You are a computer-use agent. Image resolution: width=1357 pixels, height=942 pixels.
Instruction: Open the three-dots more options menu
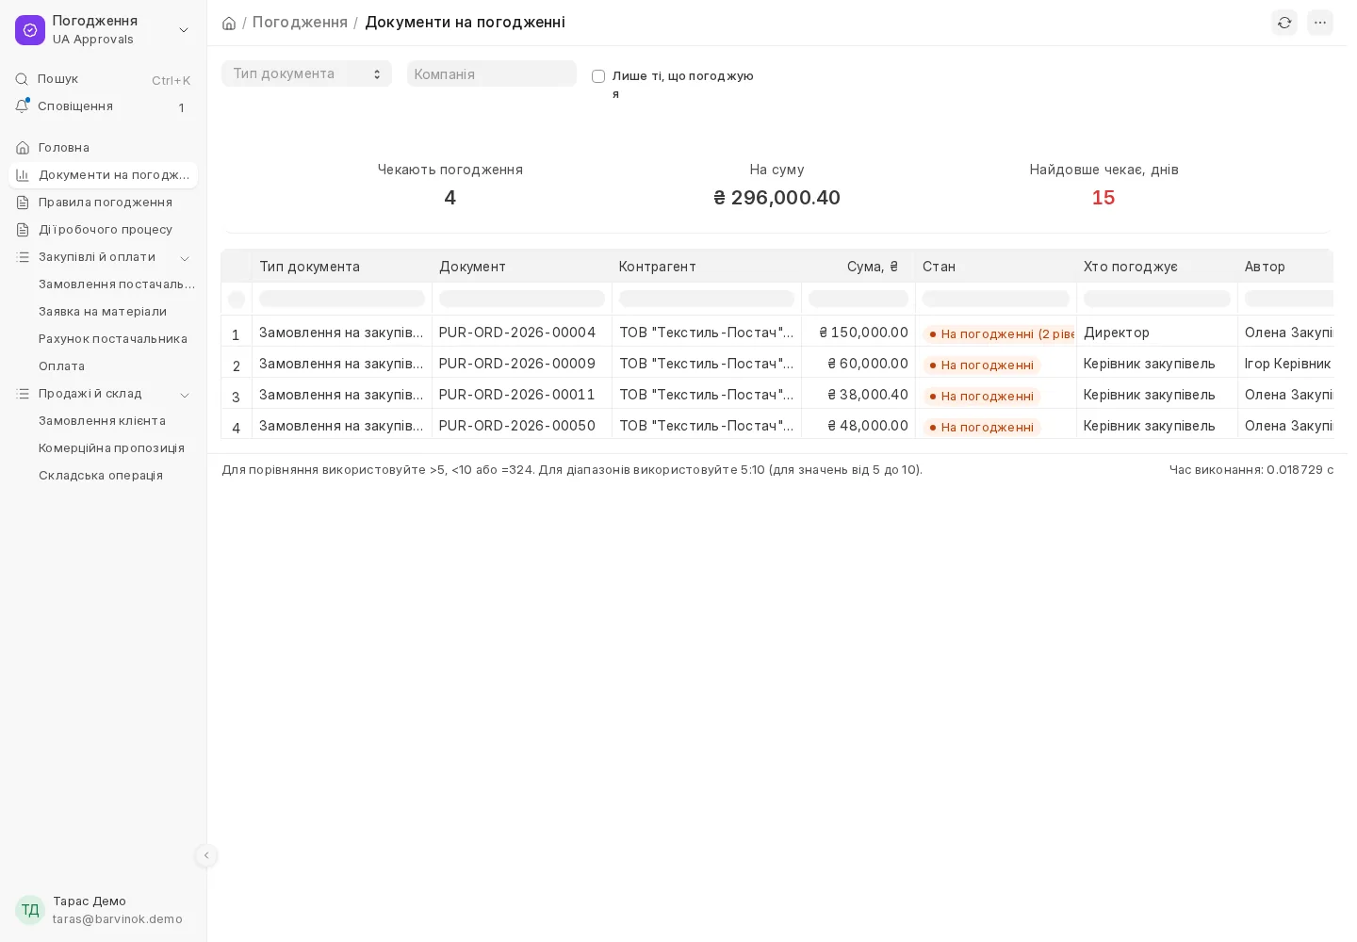pos(1320,23)
